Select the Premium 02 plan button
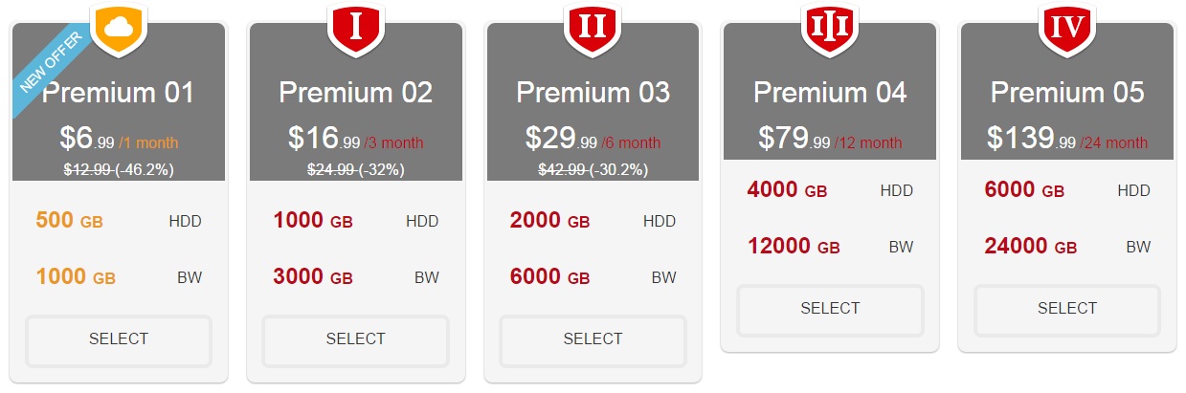 (x=356, y=339)
